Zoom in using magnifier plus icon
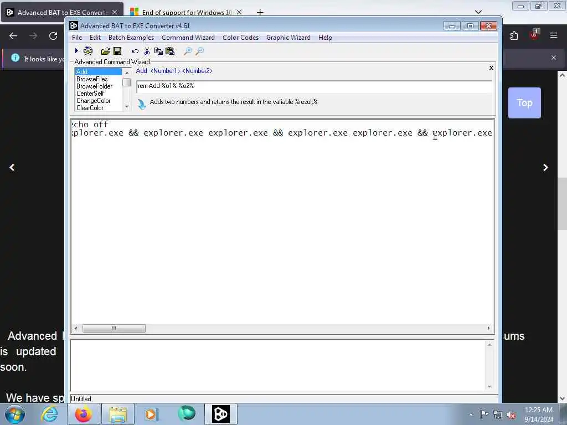Screen dimensions: 567x425 click(187, 51)
